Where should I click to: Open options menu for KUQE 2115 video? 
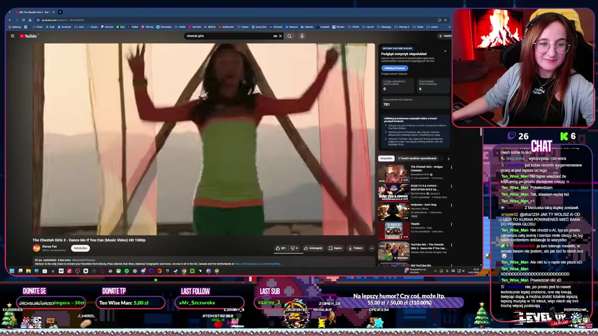pyautogui.click(x=451, y=186)
